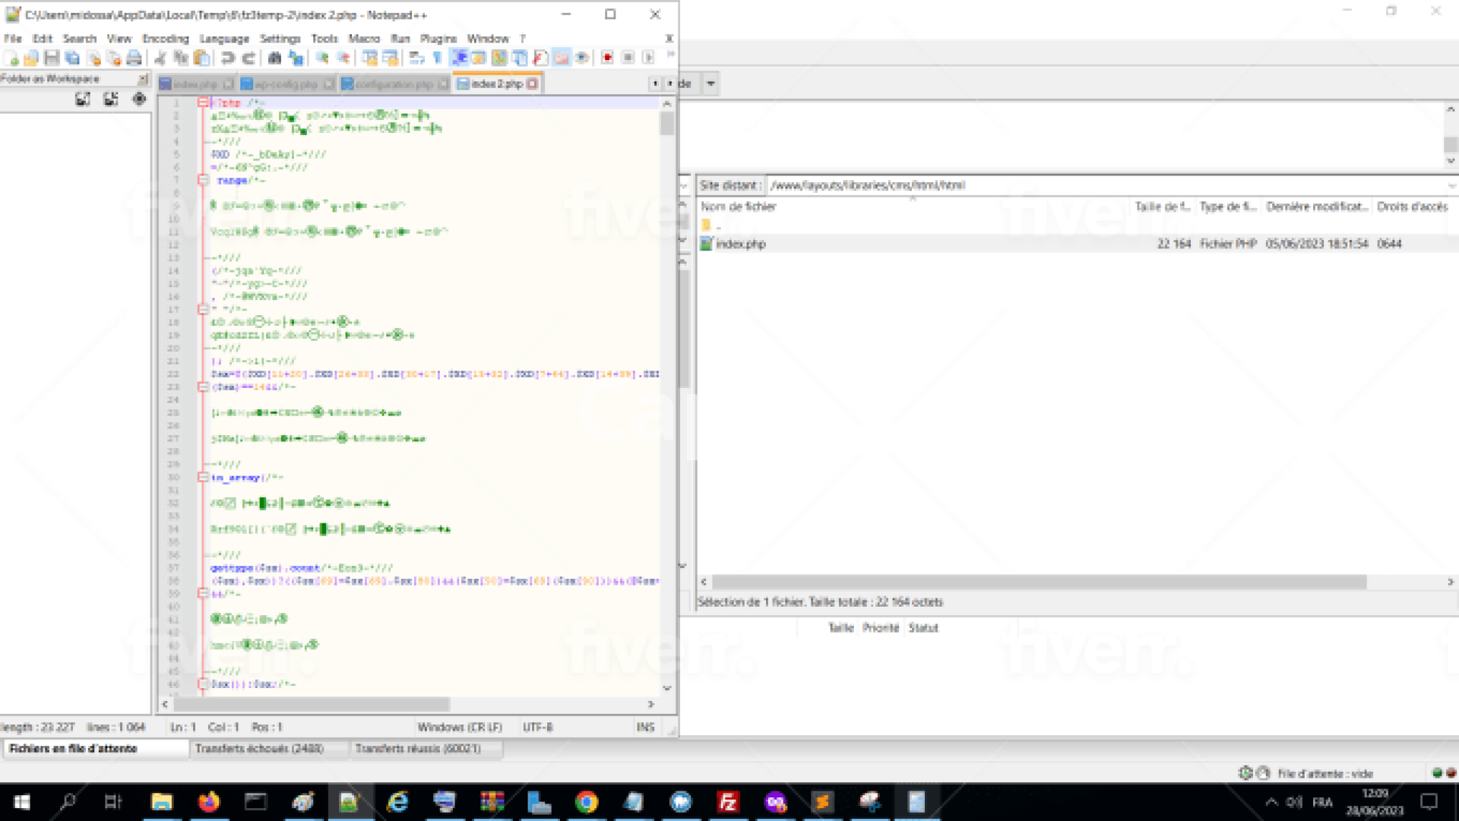Viewport: 1459px width, 821px height.
Task: Collapse the code fold marker on line 1
Action: [x=203, y=103]
